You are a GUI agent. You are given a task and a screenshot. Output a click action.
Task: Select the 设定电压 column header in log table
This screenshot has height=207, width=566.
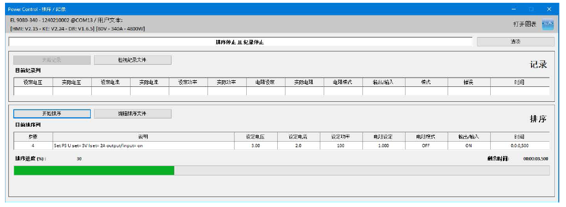pos(33,82)
